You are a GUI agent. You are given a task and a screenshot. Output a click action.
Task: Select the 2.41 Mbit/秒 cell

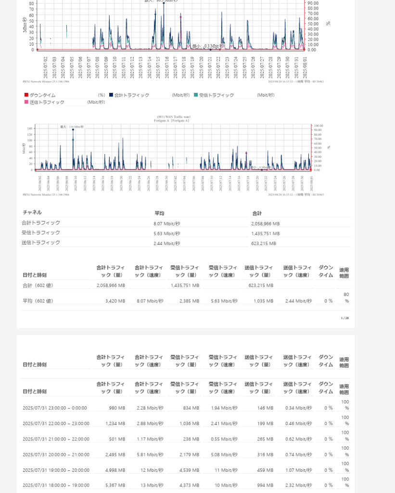(224, 424)
